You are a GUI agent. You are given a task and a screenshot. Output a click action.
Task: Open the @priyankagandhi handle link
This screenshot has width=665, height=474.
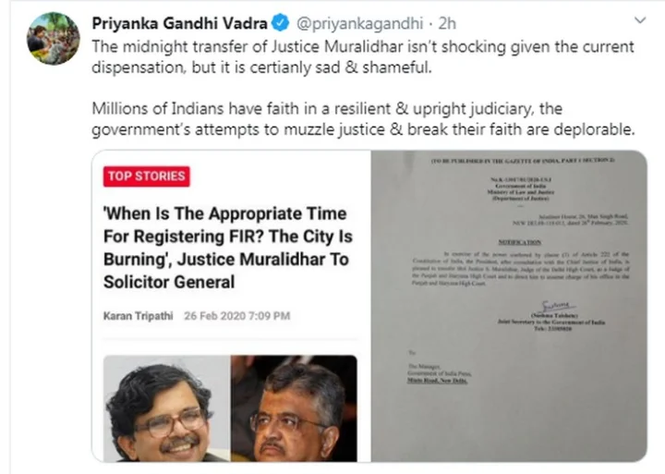[x=359, y=23]
